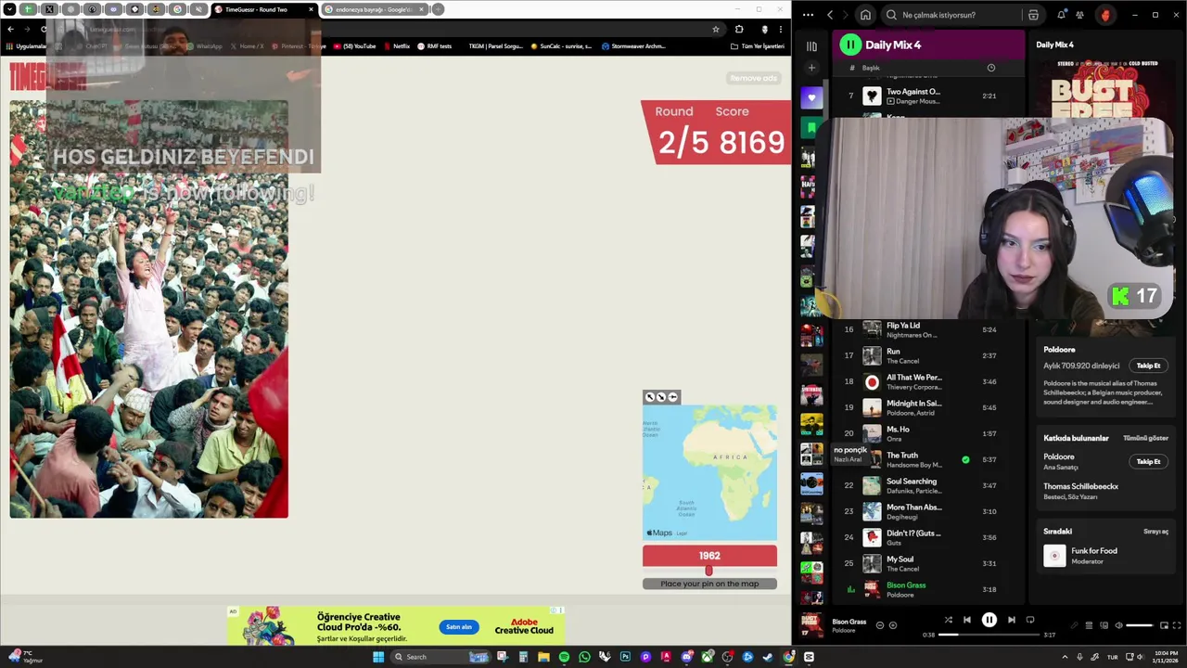
Task: Enter Spotify full screen mode
Action: point(1177,625)
